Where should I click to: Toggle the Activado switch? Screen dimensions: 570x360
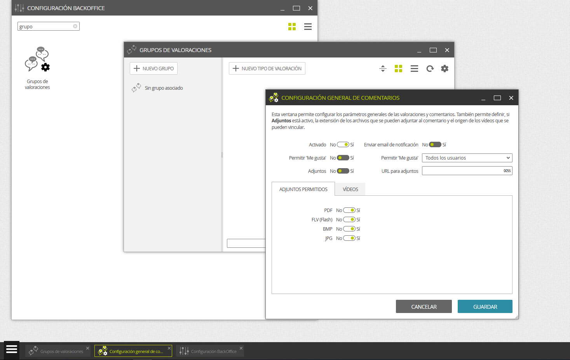pyautogui.click(x=343, y=144)
